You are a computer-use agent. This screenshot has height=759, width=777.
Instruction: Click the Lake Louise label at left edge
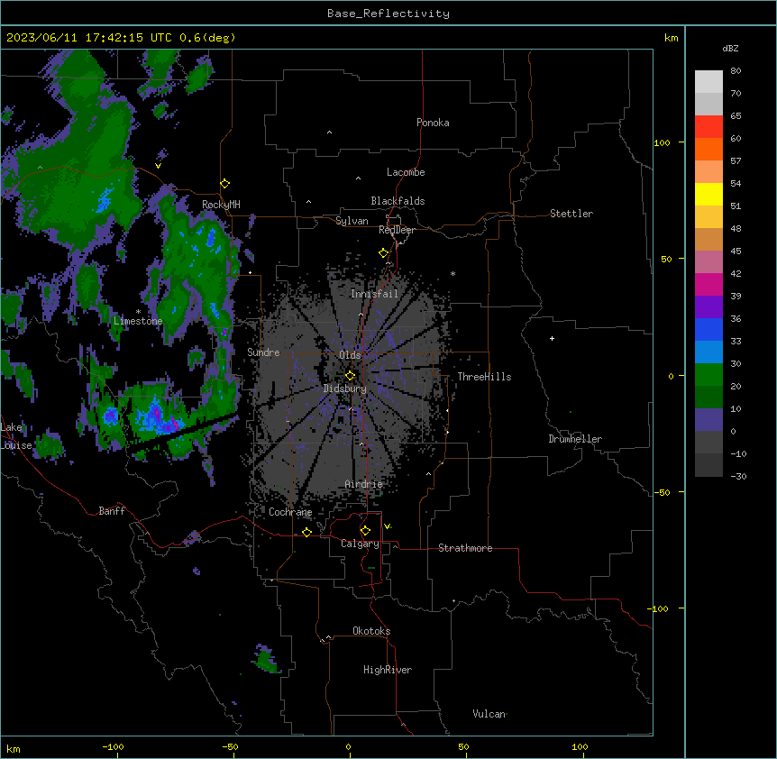click(16, 436)
